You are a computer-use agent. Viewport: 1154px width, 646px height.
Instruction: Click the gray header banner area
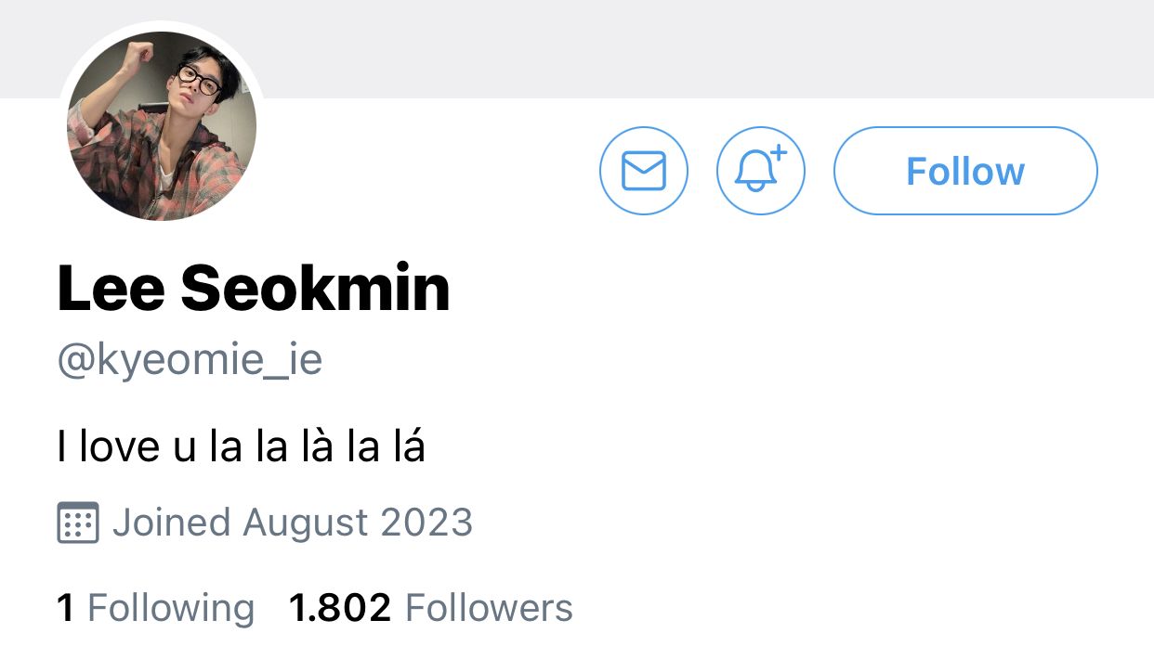point(706,48)
